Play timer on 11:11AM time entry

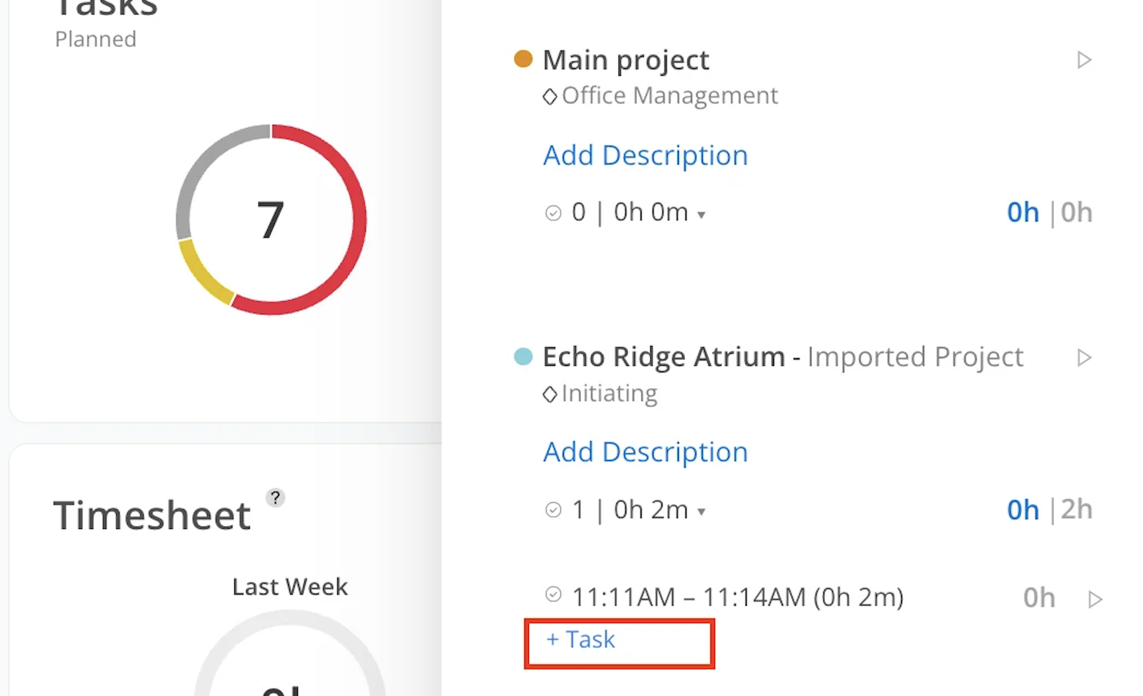pyautogui.click(x=1095, y=599)
